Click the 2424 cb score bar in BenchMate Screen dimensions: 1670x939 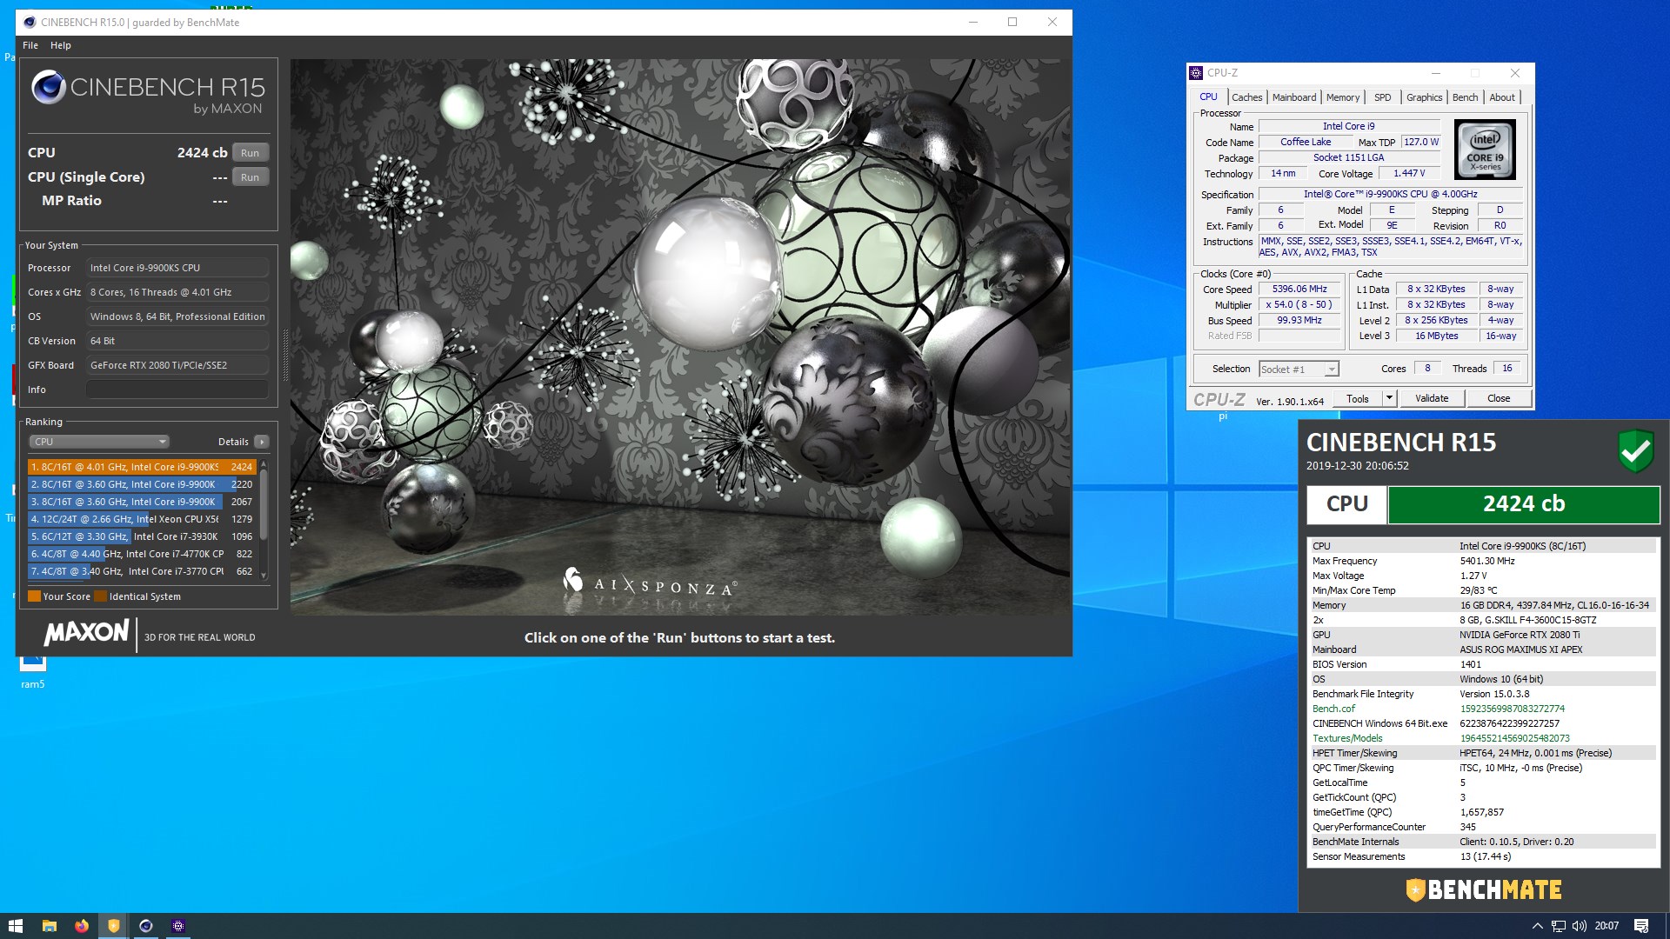[x=1523, y=504]
